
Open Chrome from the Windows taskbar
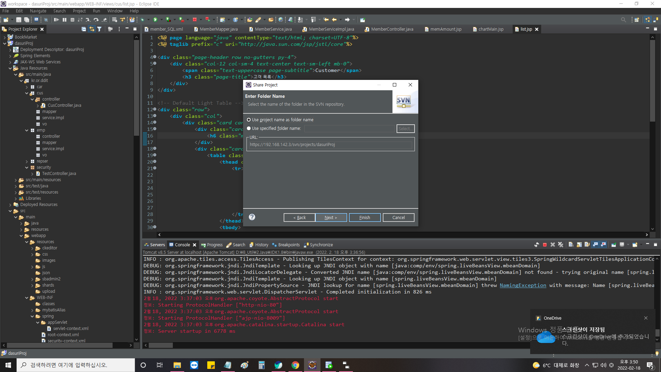coord(295,365)
